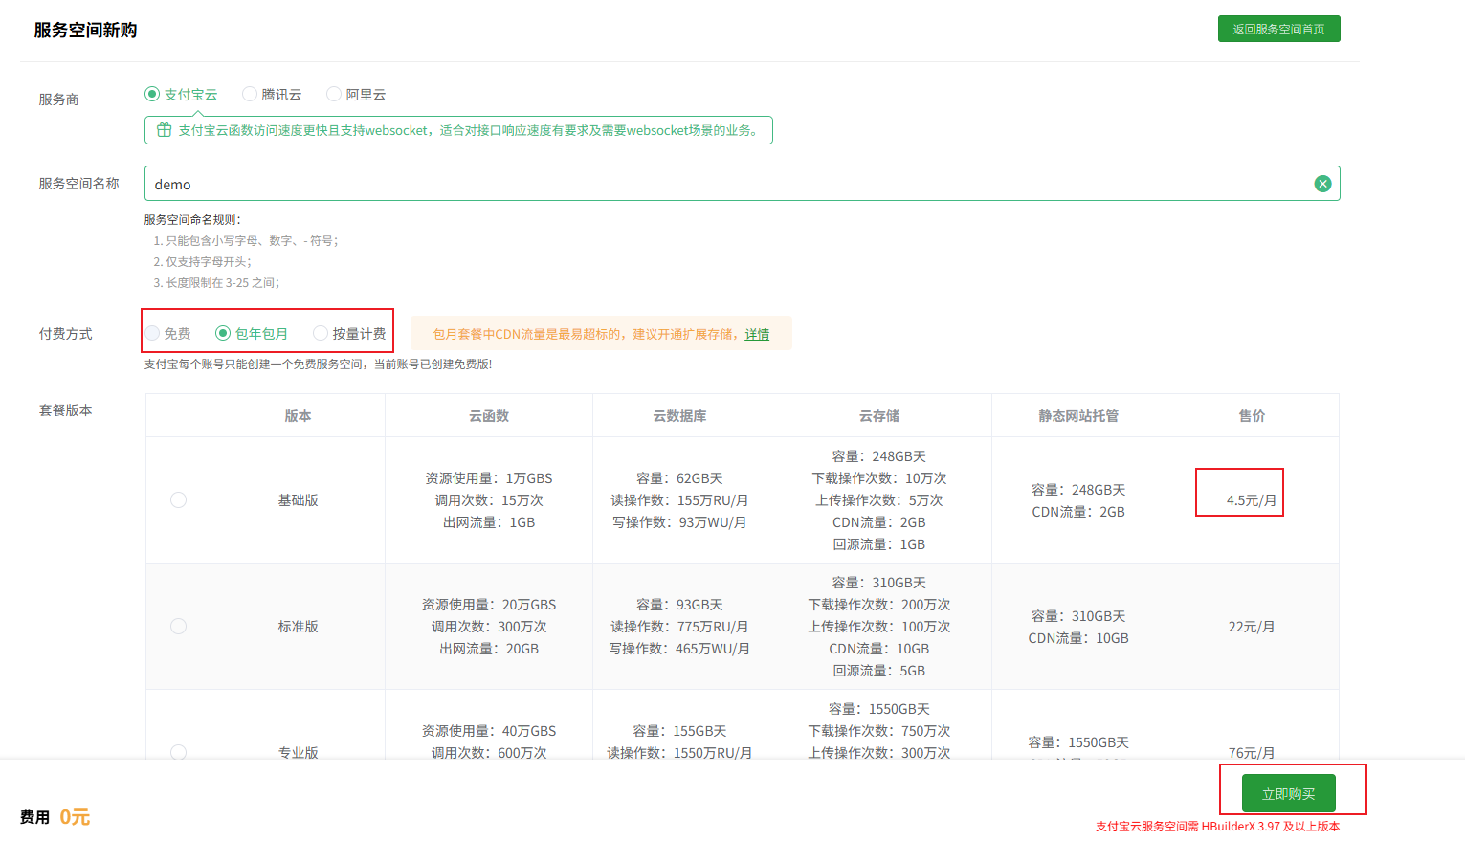Click the 版本 column header
Screen dimensions: 1465x841
coord(298,415)
